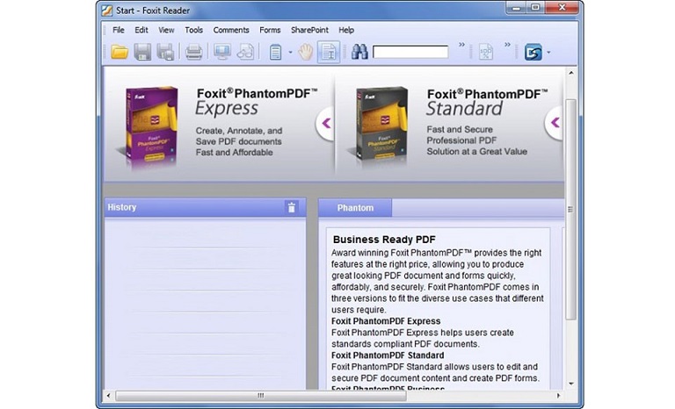Expand hidden toolbar items after search box
Screen dimensions: 675x409
pyautogui.click(x=462, y=44)
